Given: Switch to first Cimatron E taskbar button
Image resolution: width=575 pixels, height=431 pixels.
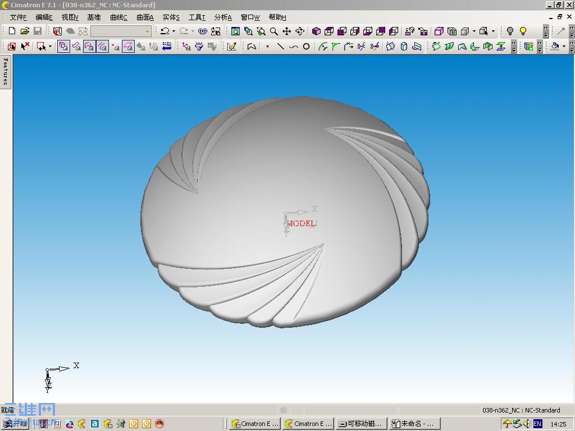Looking at the screenshot, I should (255, 424).
